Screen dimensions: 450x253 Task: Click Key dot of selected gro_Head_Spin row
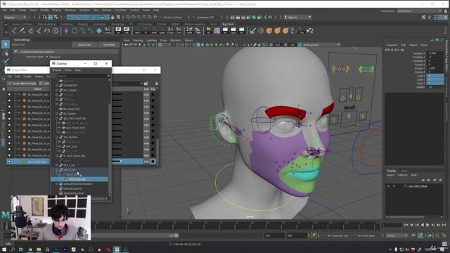pos(153,162)
